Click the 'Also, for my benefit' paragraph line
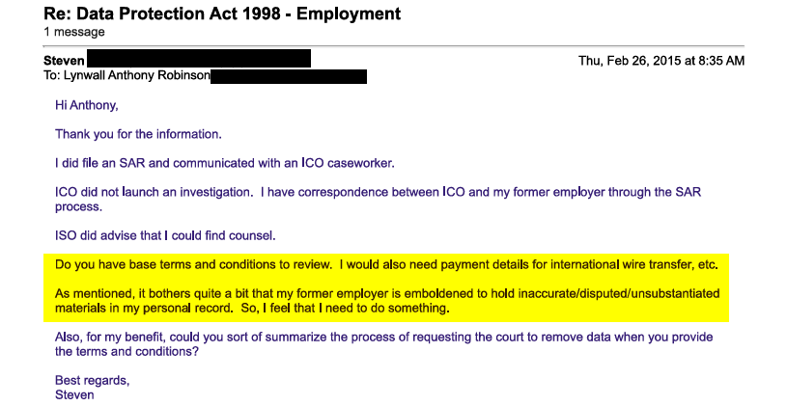Viewport: 787px width, 406px height. 384,338
